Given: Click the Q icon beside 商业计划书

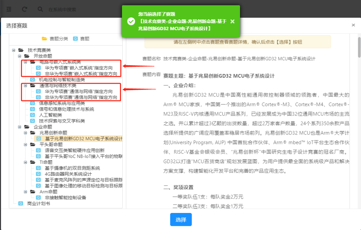Looking at the screenshot, I should 21,204.
